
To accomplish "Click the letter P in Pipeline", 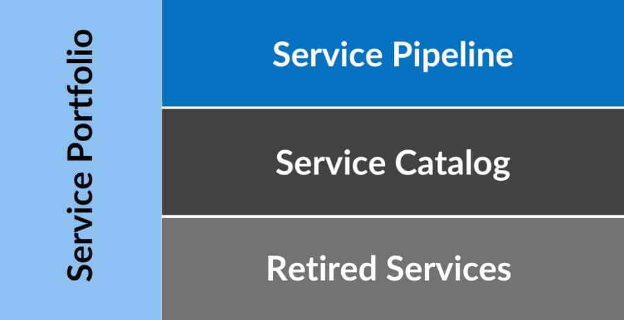I will coord(401,55).
